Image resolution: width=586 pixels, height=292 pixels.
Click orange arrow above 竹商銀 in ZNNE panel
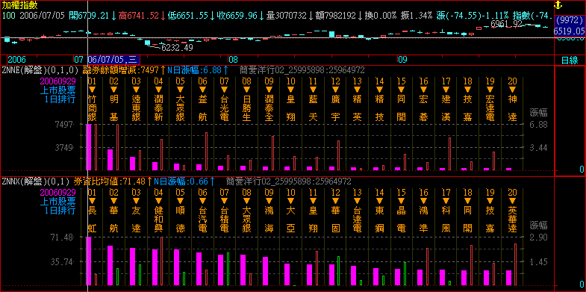92,90
